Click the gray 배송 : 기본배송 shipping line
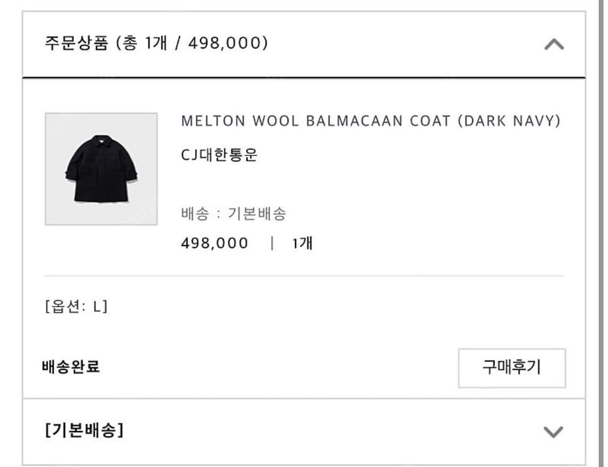This screenshot has height=467, width=608. click(x=233, y=214)
